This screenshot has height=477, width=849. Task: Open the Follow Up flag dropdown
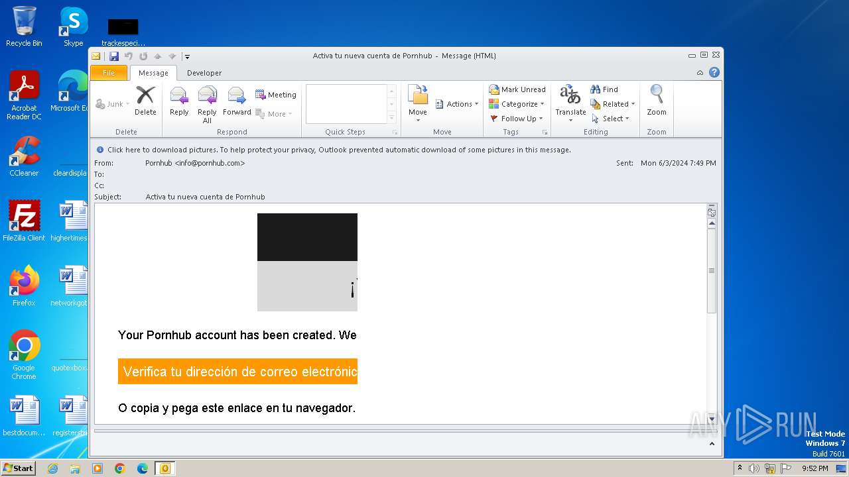click(517, 119)
